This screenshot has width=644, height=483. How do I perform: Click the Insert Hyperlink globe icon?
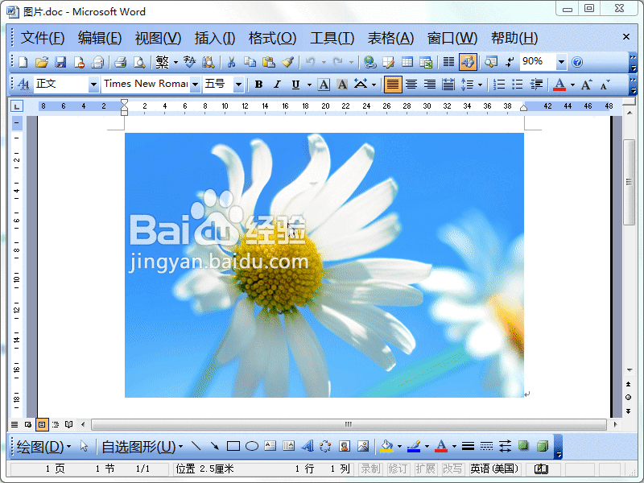pos(369,63)
